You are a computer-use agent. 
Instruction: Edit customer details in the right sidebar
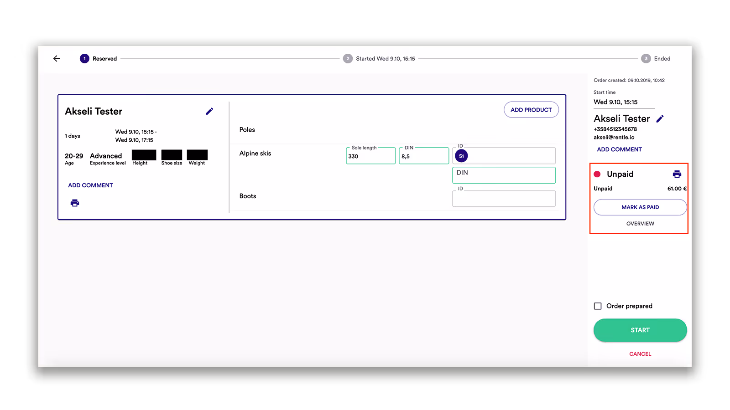(660, 118)
